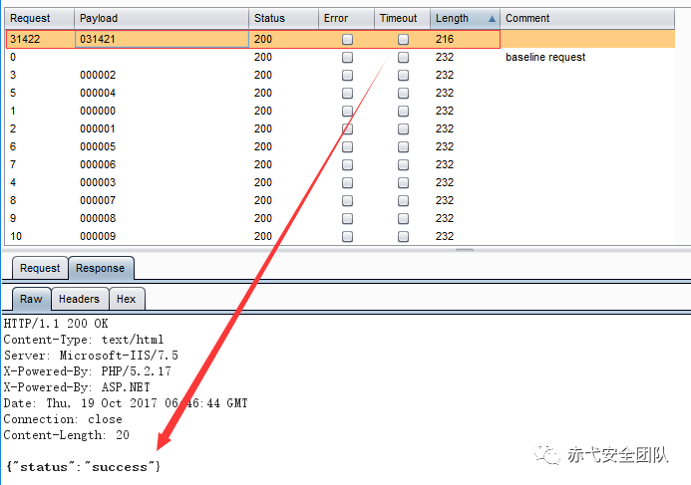
Task: Toggle Timeout checkbox for payload 000007
Action: pyautogui.click(x=403, y=201)
